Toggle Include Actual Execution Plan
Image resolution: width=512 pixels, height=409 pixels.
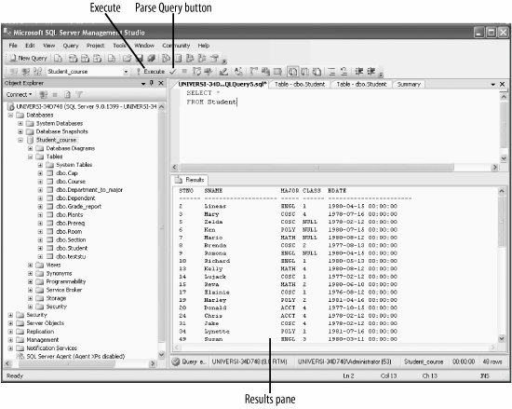254,71
